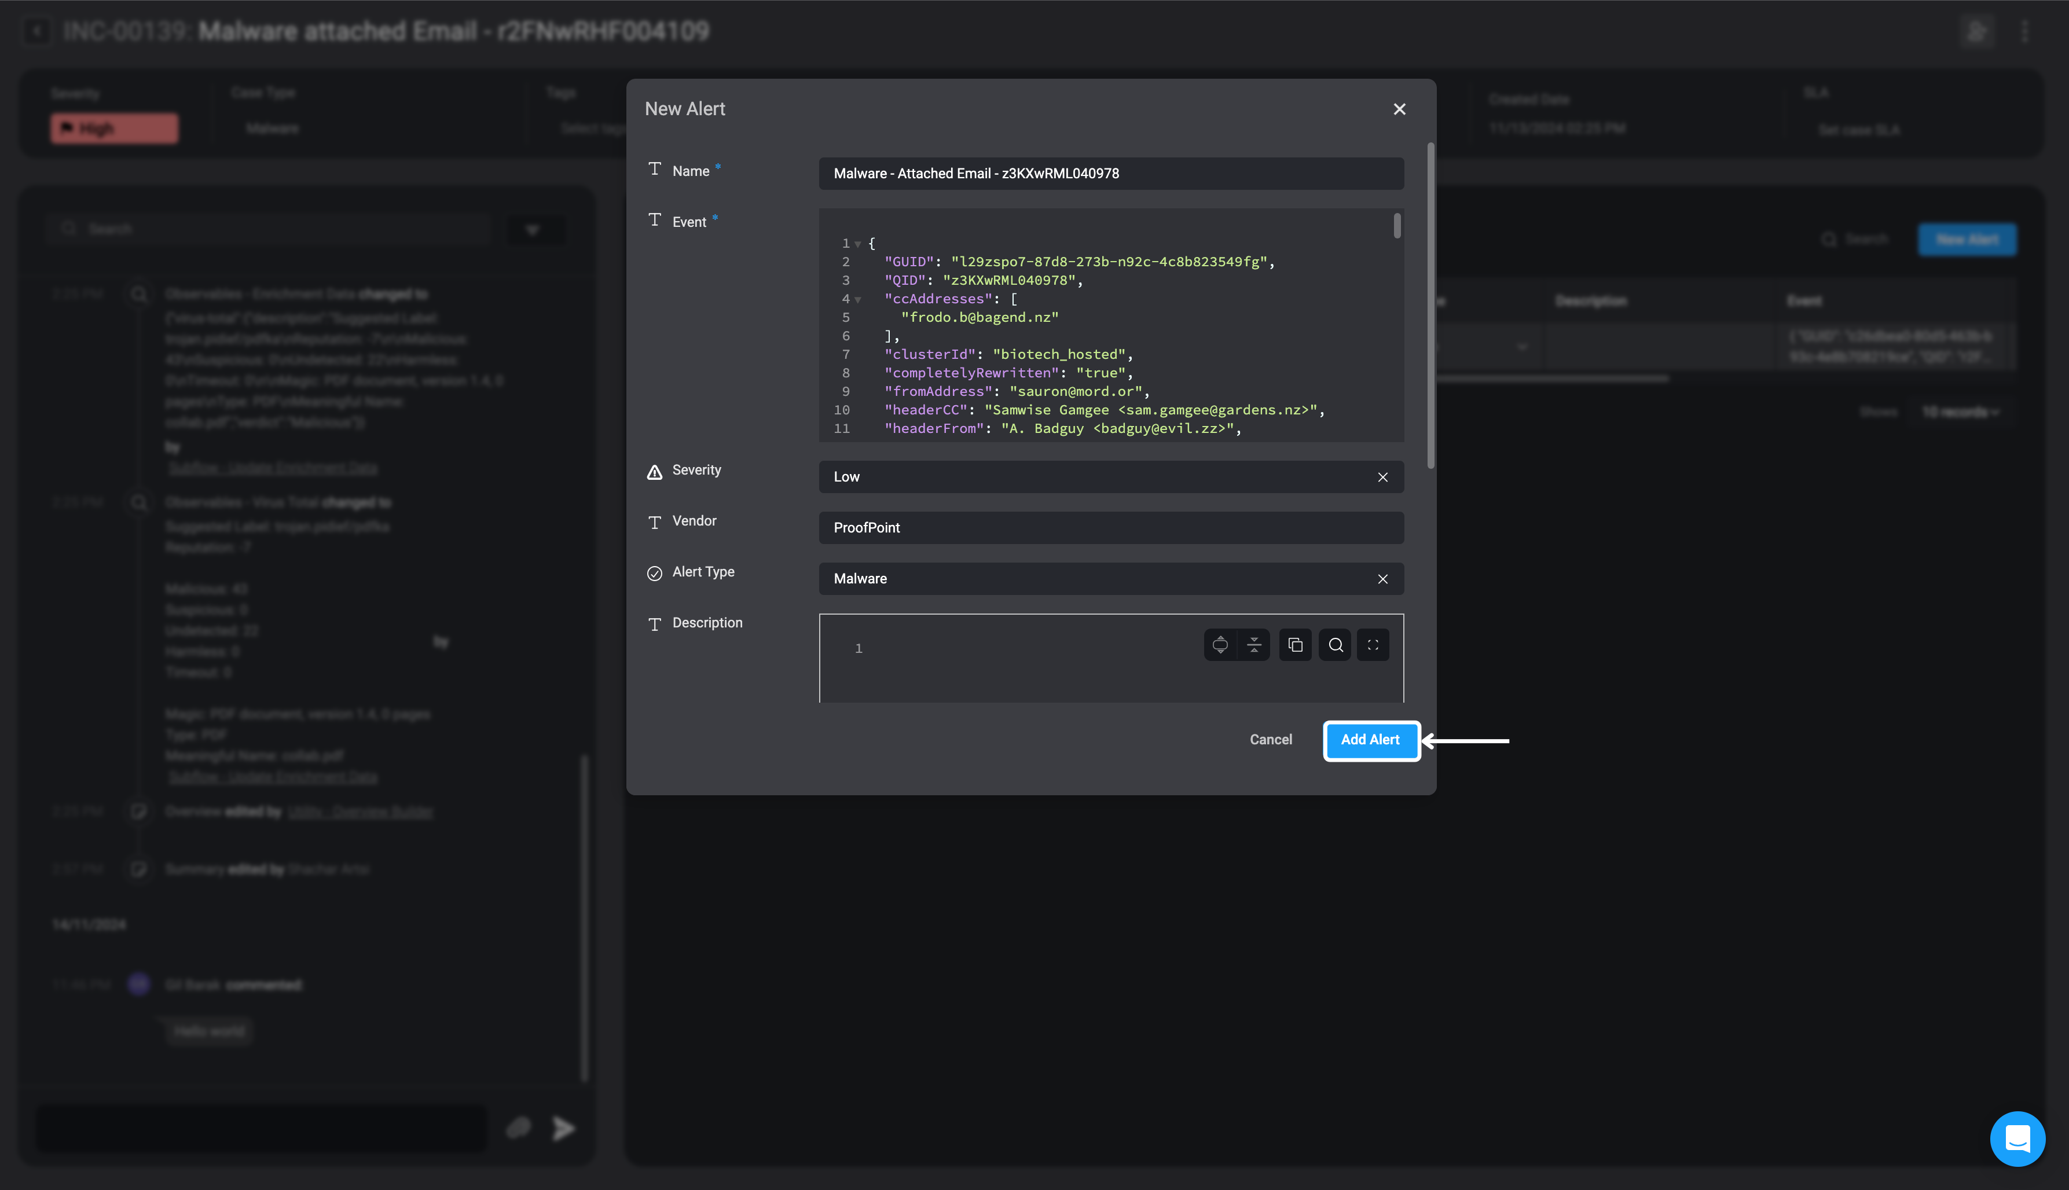Click the "completelyRewritten" line in Event JSON
This screenshot has width=2069, height=1190.
pos(1009,373)
